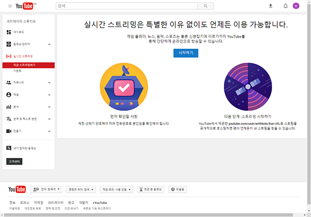Focus the 검색 search input field
Screen dimensions: 311x217
click(x=127, y=6)
